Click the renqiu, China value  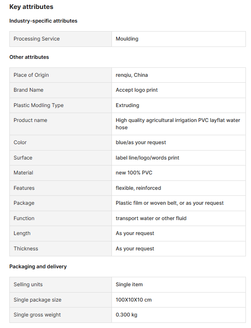click(131, 75)
